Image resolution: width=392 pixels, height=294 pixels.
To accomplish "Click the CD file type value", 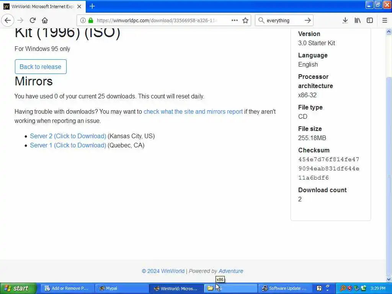I will tap(303, 116).
